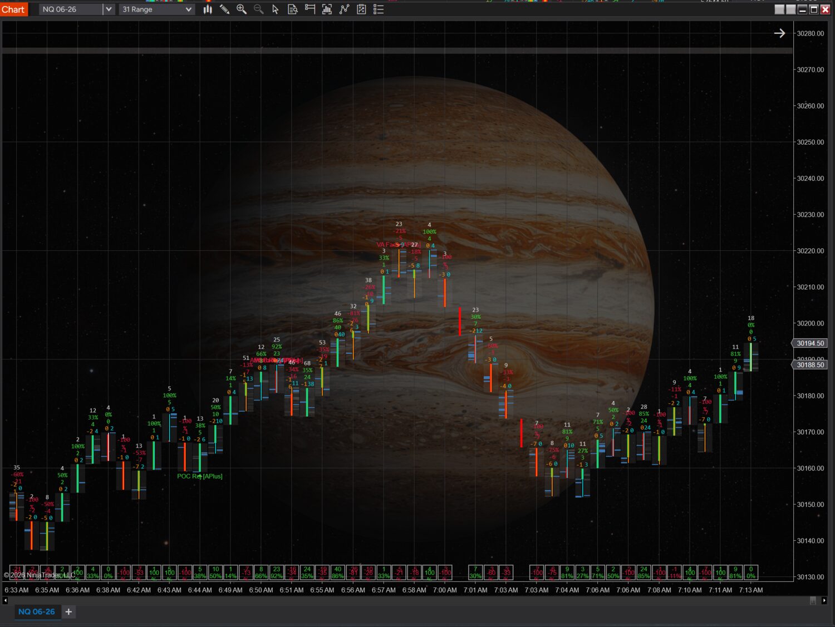Add a new tab with the plus button
The image size is (835, 627).
(x=68, y=612)
